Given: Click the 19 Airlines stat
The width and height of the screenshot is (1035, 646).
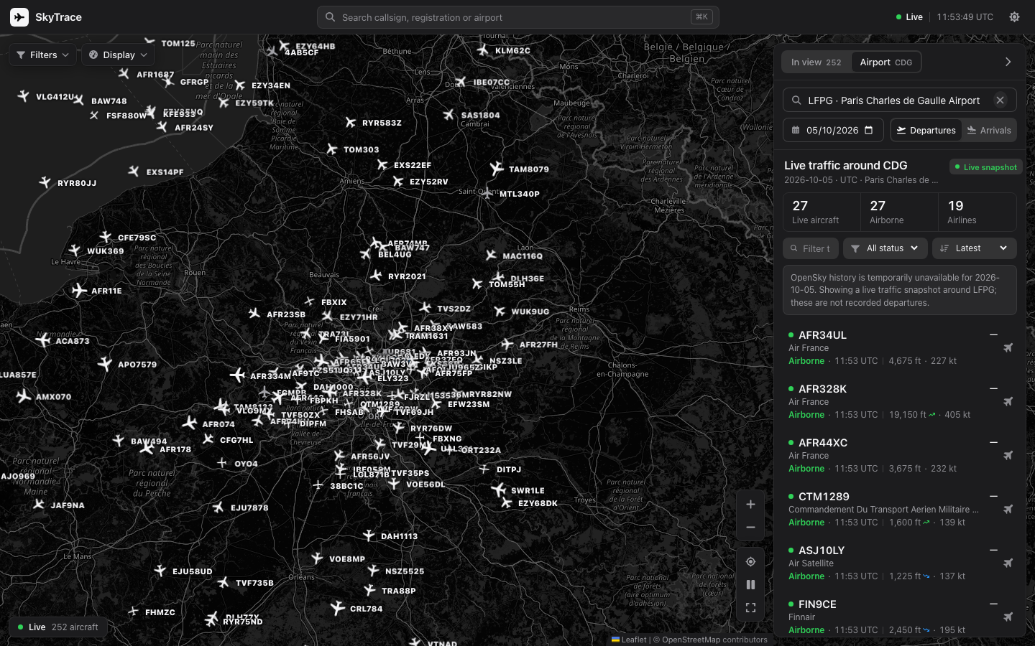Looking at the screenshot, I should click(x=977, y=212).
